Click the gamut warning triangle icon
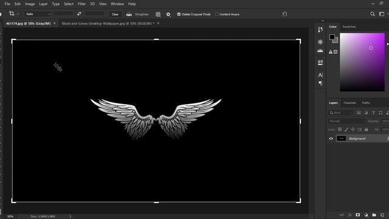The width and height of the screenshot is (389, 219). [x=331, y=52]
